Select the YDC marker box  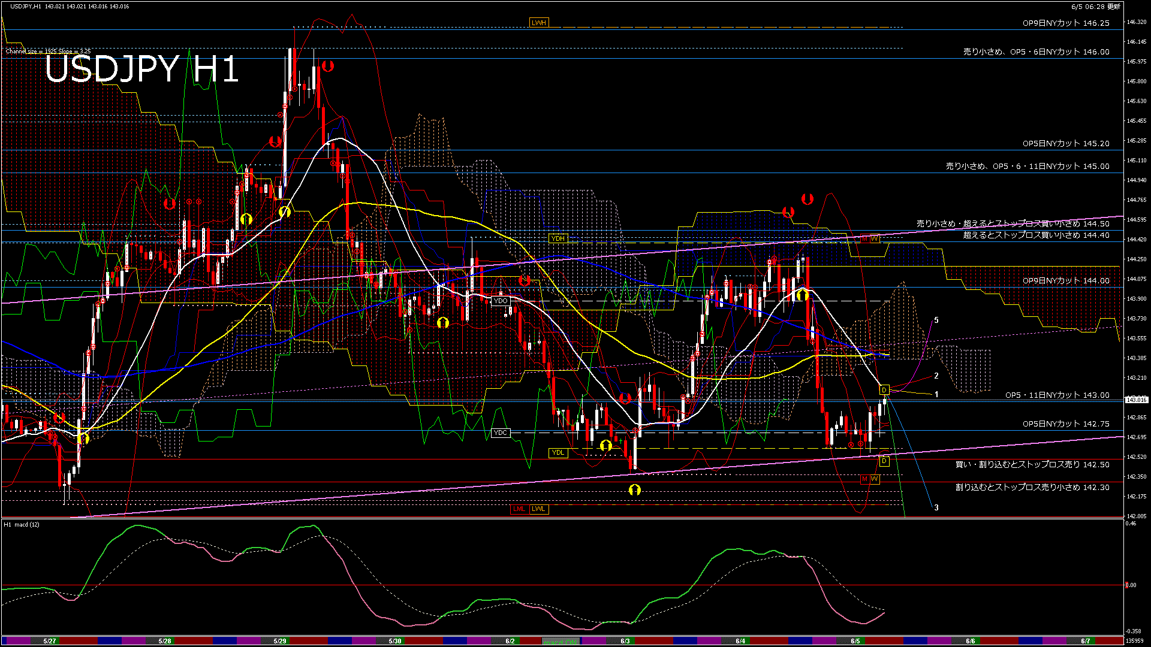(x=500, y=433)
